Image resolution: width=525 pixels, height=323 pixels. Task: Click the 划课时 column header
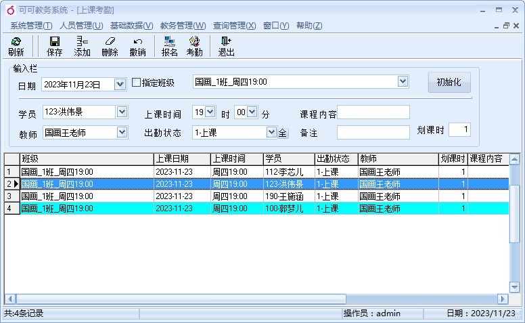click(453, 159)
